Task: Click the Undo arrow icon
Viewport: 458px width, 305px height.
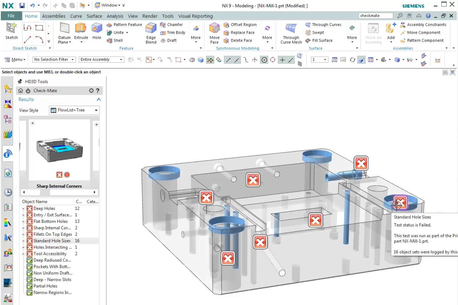Action: point(32,5)
